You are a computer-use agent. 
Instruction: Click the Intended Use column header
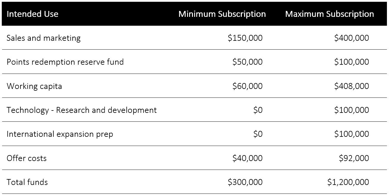(x=32, y=14)
